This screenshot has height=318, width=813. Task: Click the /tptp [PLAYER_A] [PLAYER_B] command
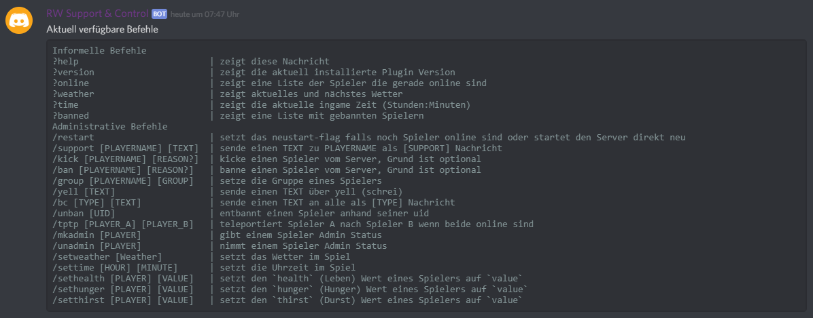pyautogui.click(x=122, y=224)
